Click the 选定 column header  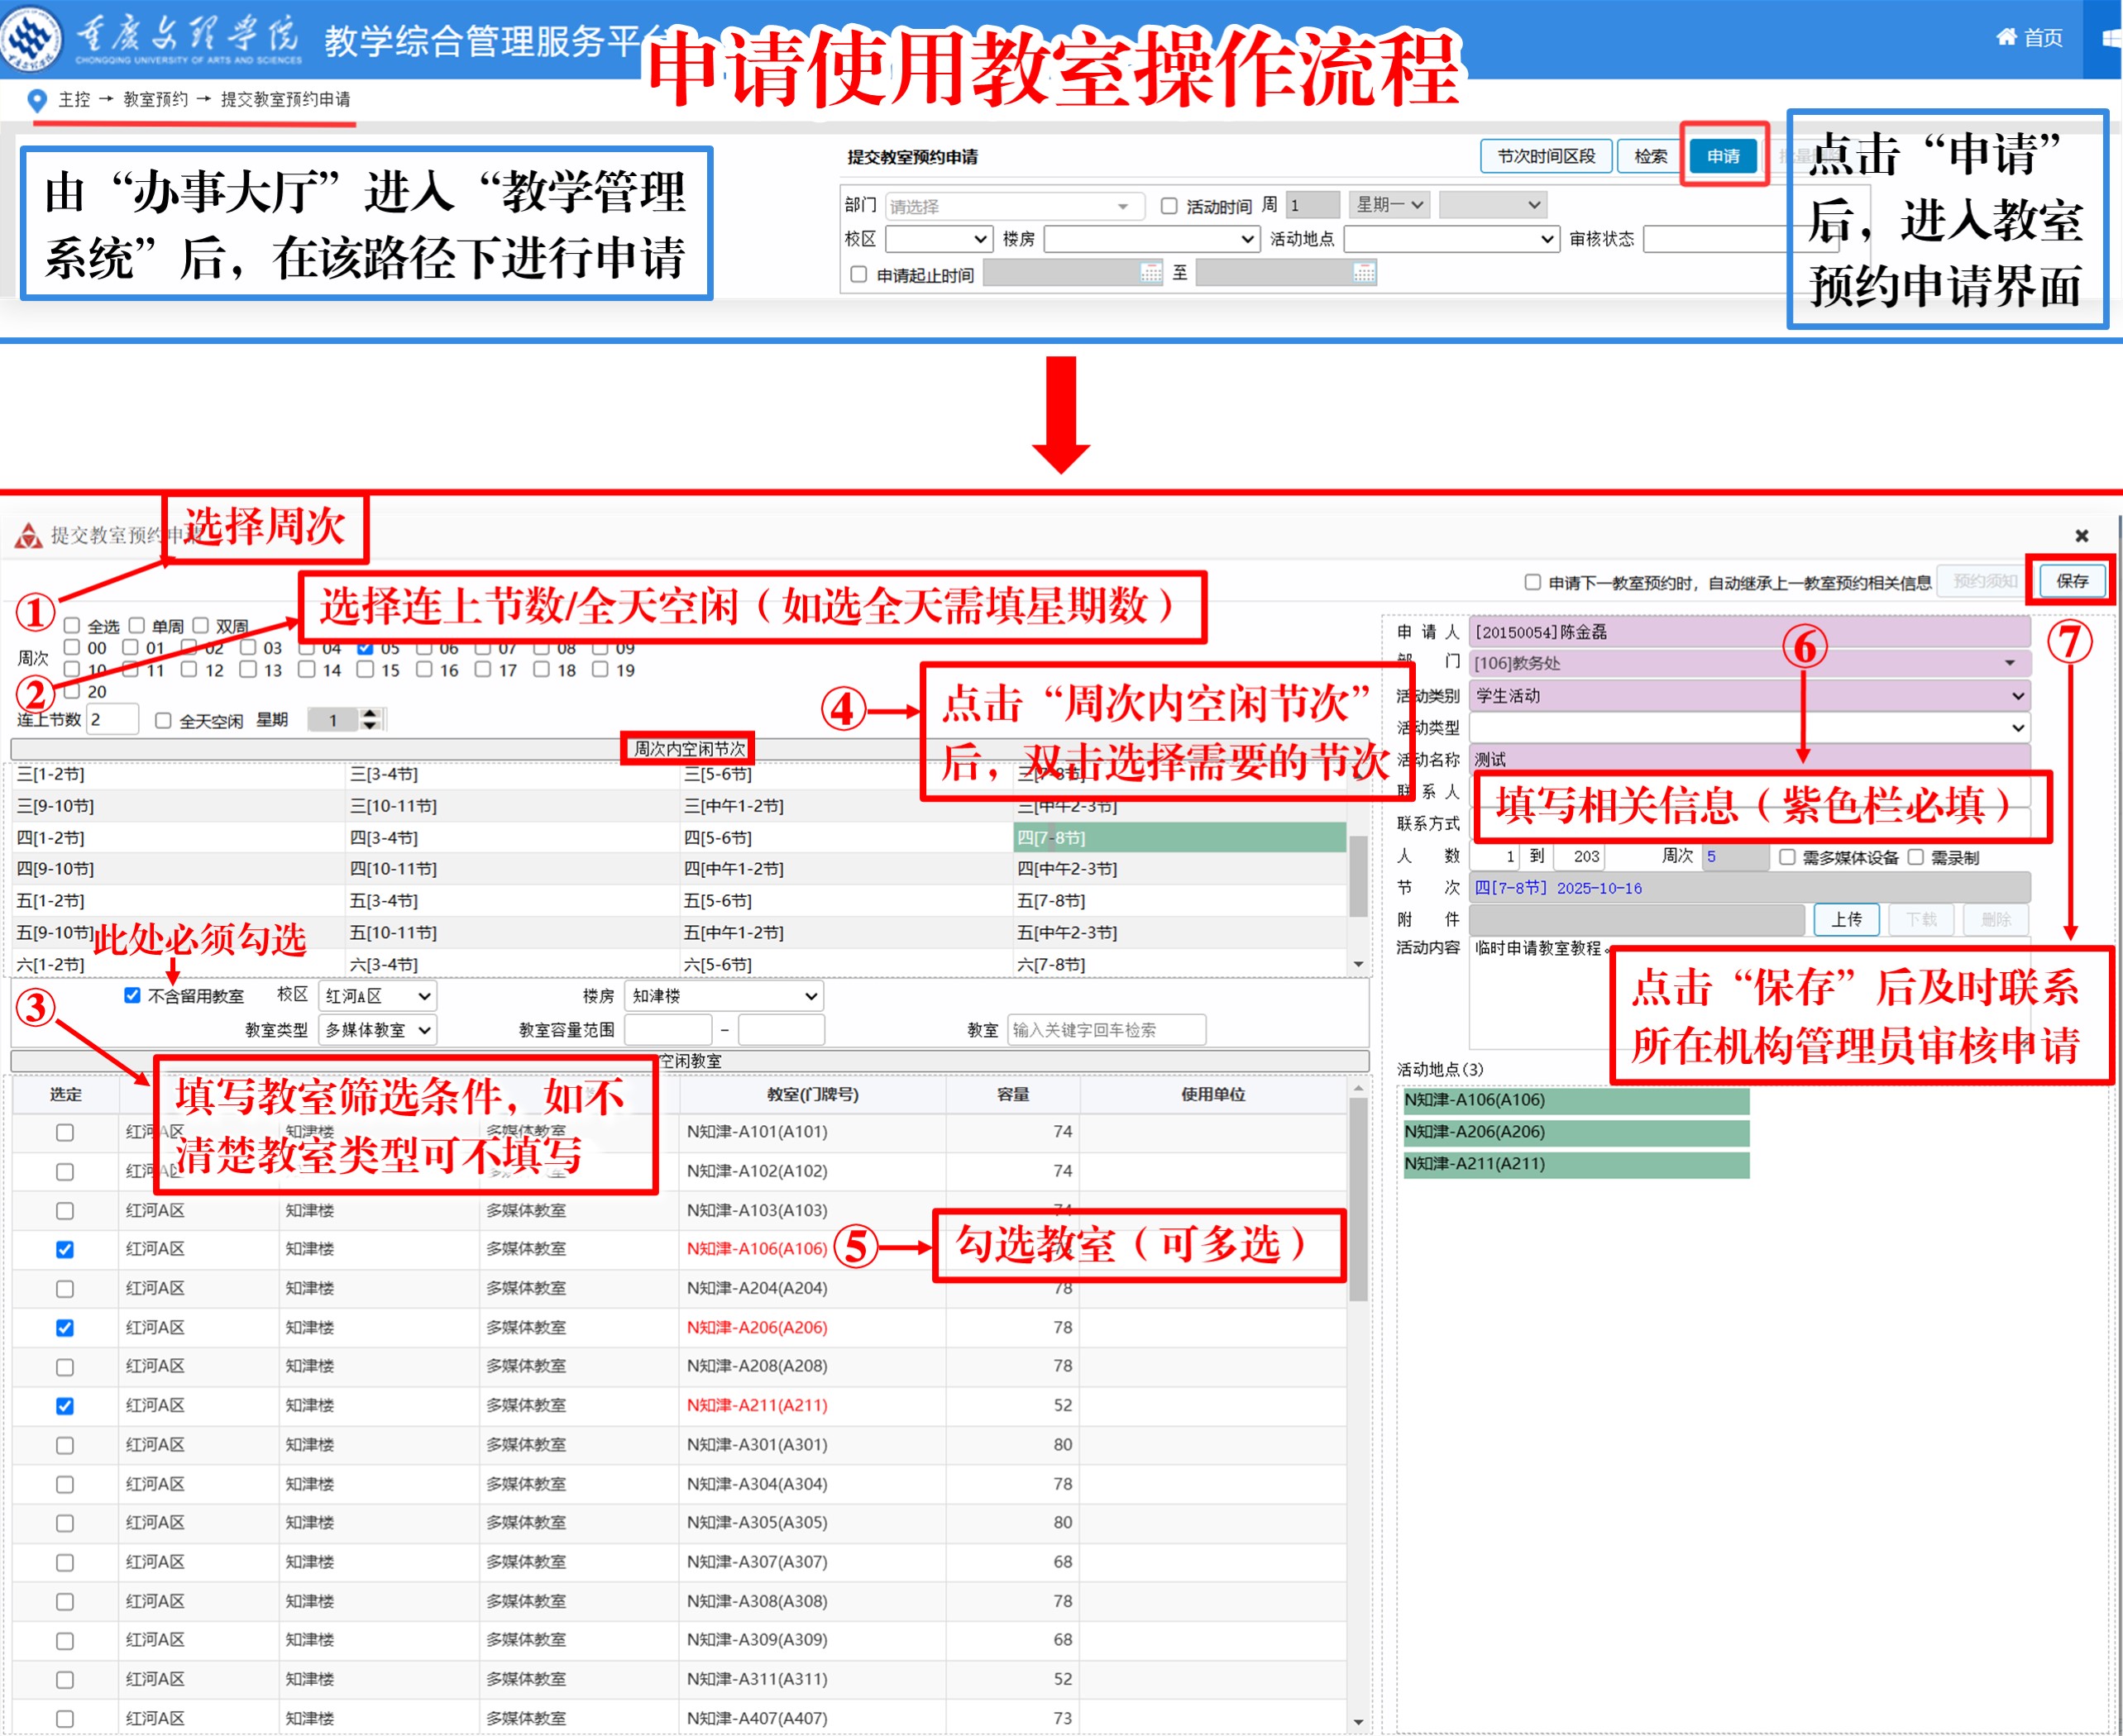(x=66, y=1095)
